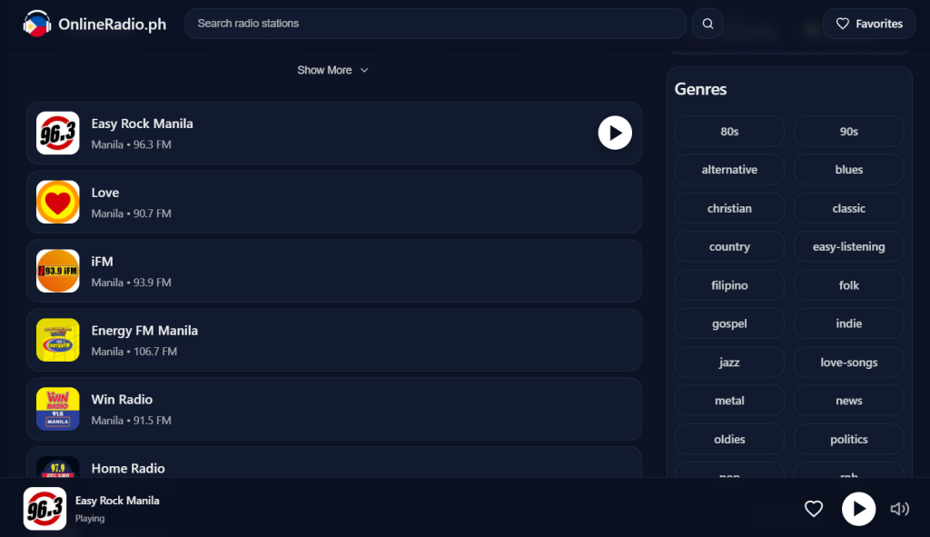Click the Love station heart logo
The image size is (930, 537).
tap(58, 202)
